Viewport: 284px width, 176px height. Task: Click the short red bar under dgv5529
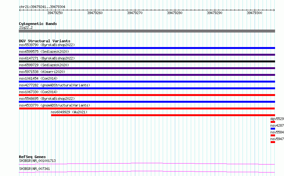[x=273, y=122]
